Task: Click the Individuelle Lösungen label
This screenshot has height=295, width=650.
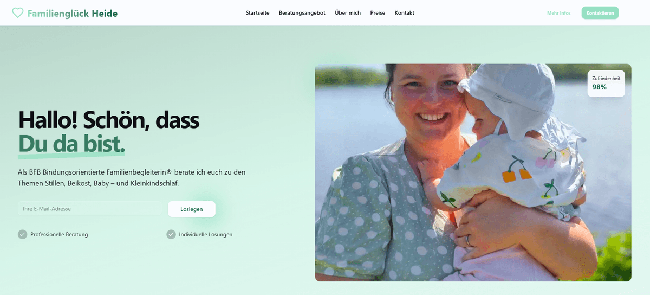Action: point(206,235)
